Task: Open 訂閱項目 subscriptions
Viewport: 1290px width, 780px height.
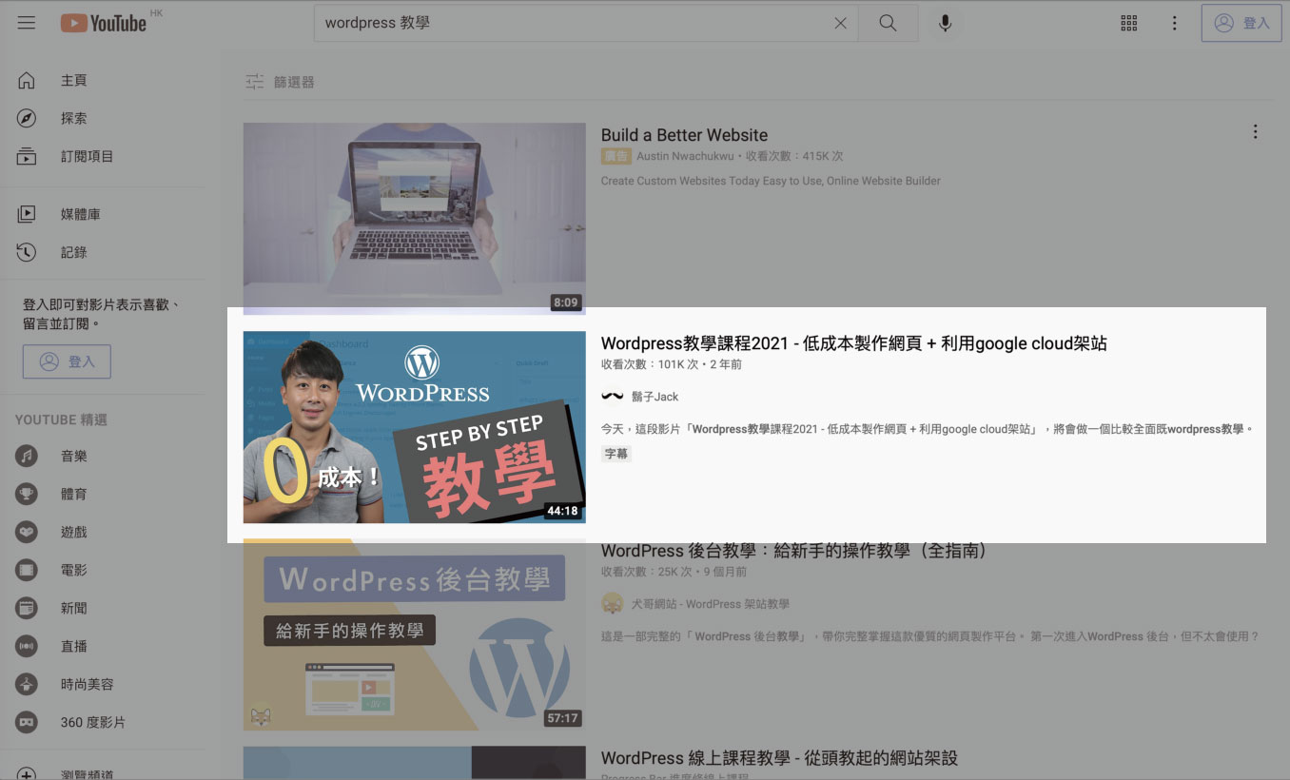Action: tap(87, 157)
